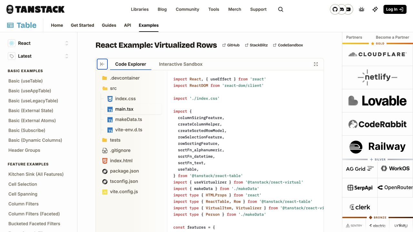
Task: Open Basic (External State) example
Action: pos(31,111)
